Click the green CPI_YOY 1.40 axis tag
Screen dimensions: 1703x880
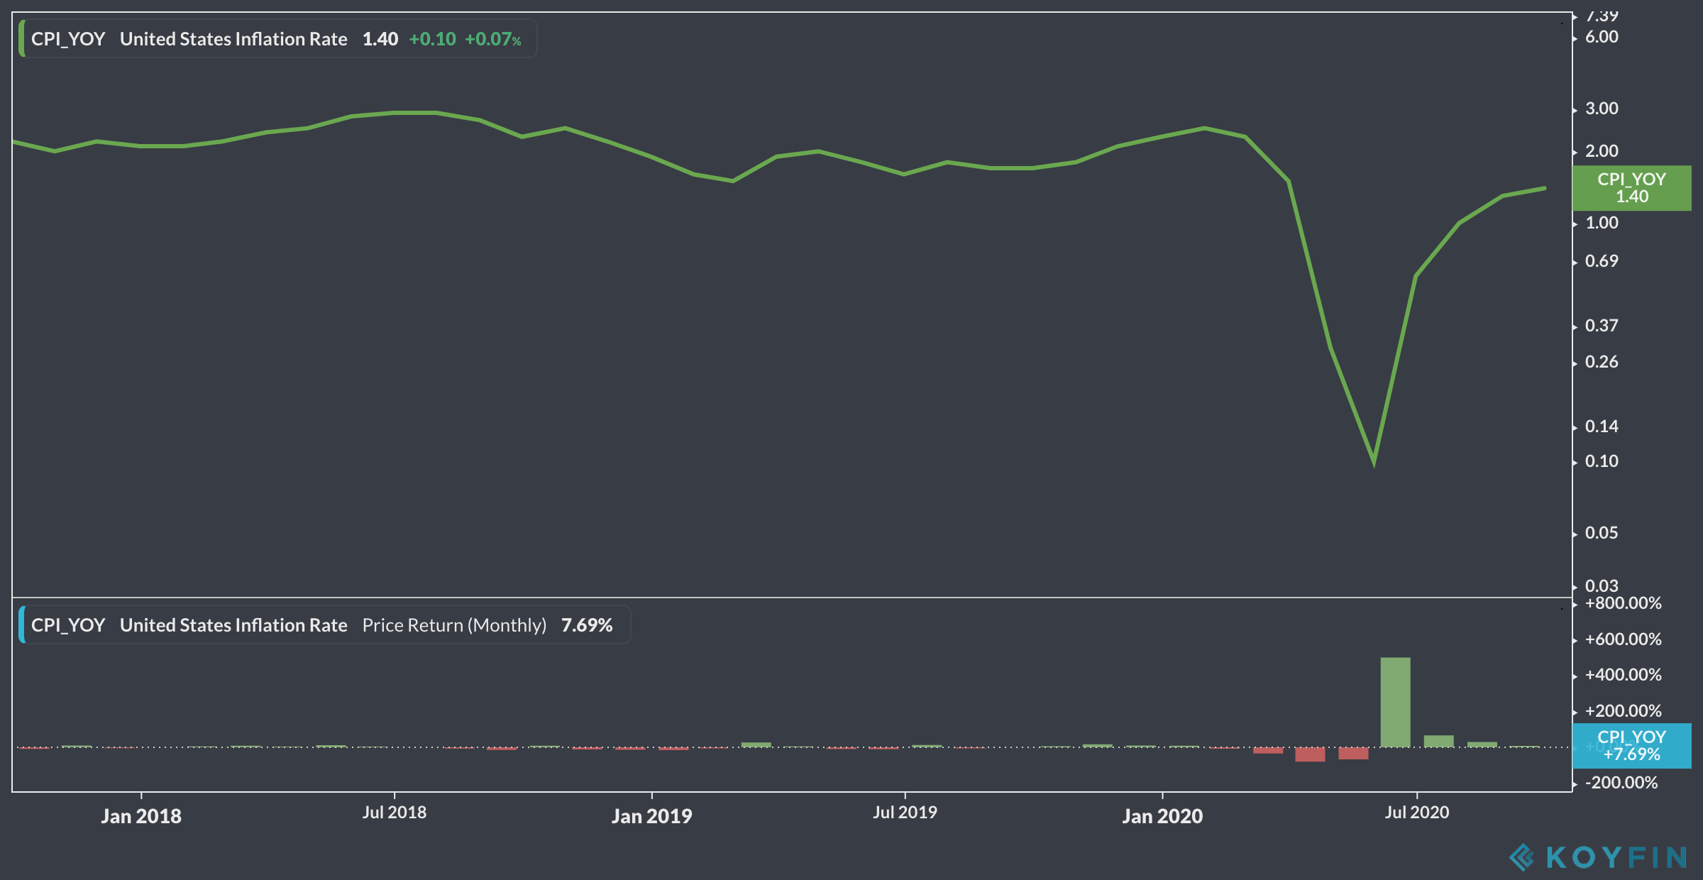1631,188
